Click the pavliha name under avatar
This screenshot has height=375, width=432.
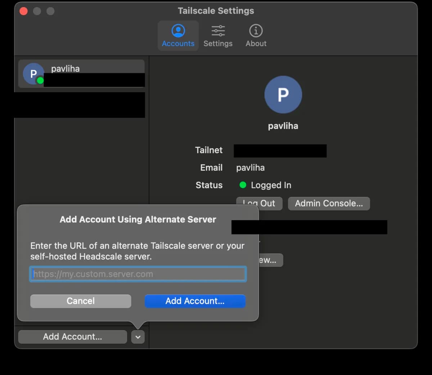[x=283, y=126]
